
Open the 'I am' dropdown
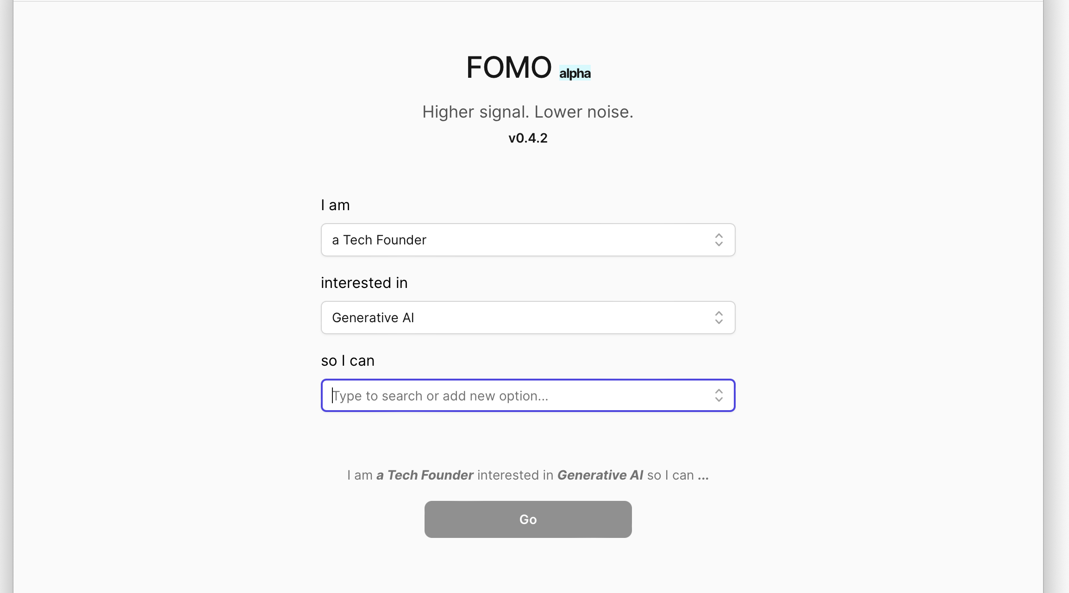click(x=528, y=240)
